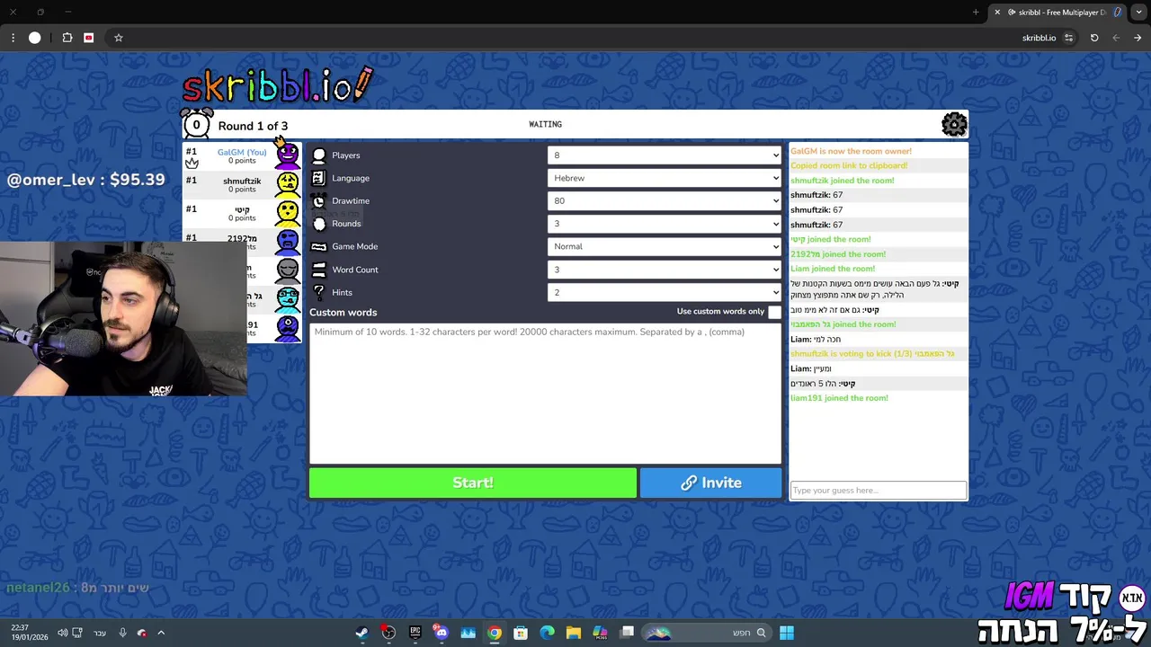This screenshot has width=1151, height=647.
Task: Click GalGM's purple avatar
Action: (288, 155)
